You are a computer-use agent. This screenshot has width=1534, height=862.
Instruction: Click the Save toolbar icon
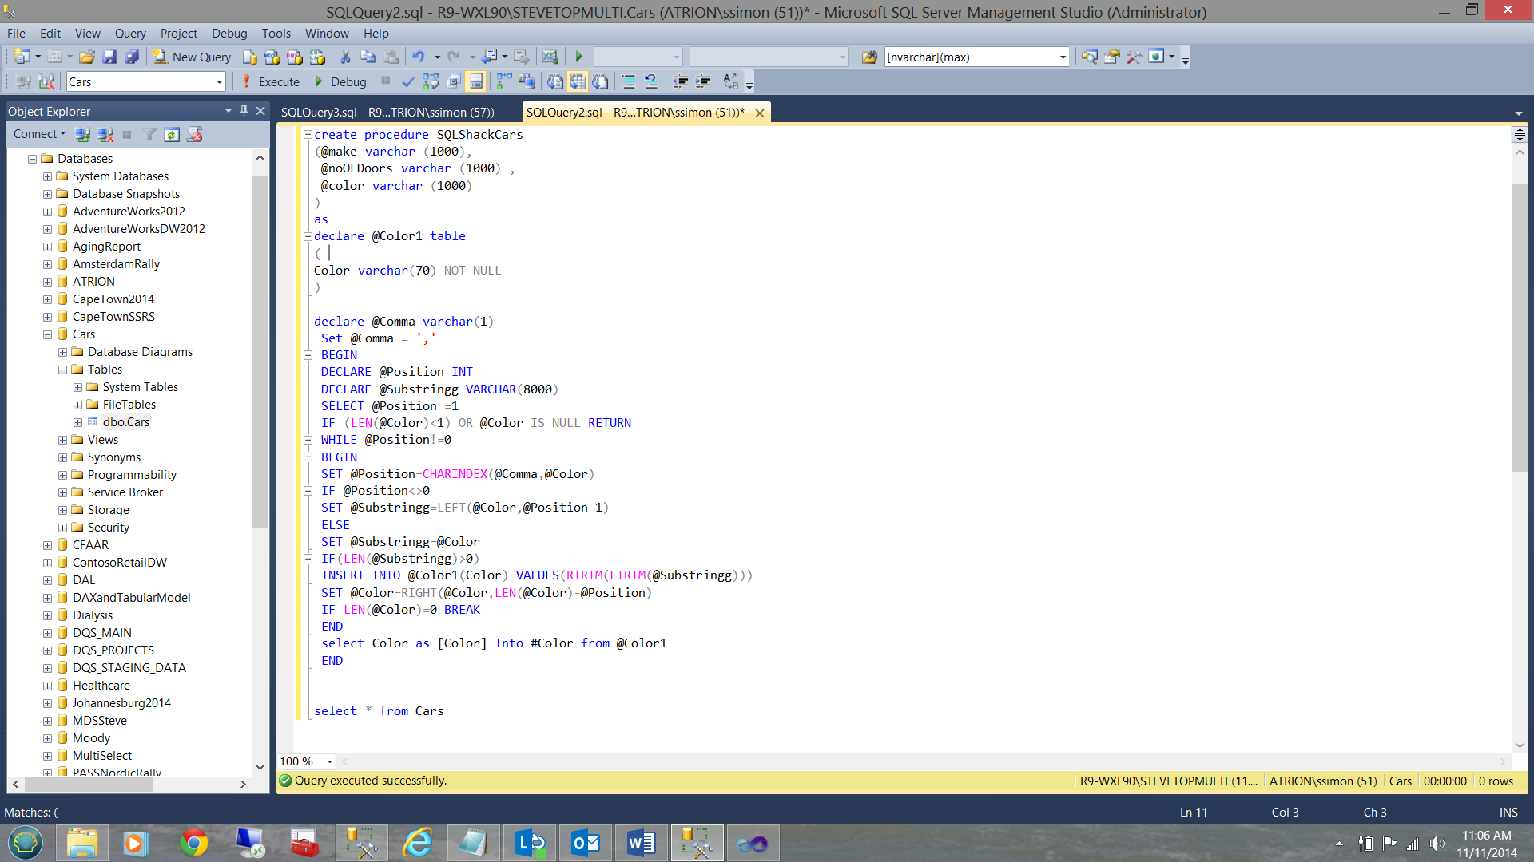(x=109, y=57)
